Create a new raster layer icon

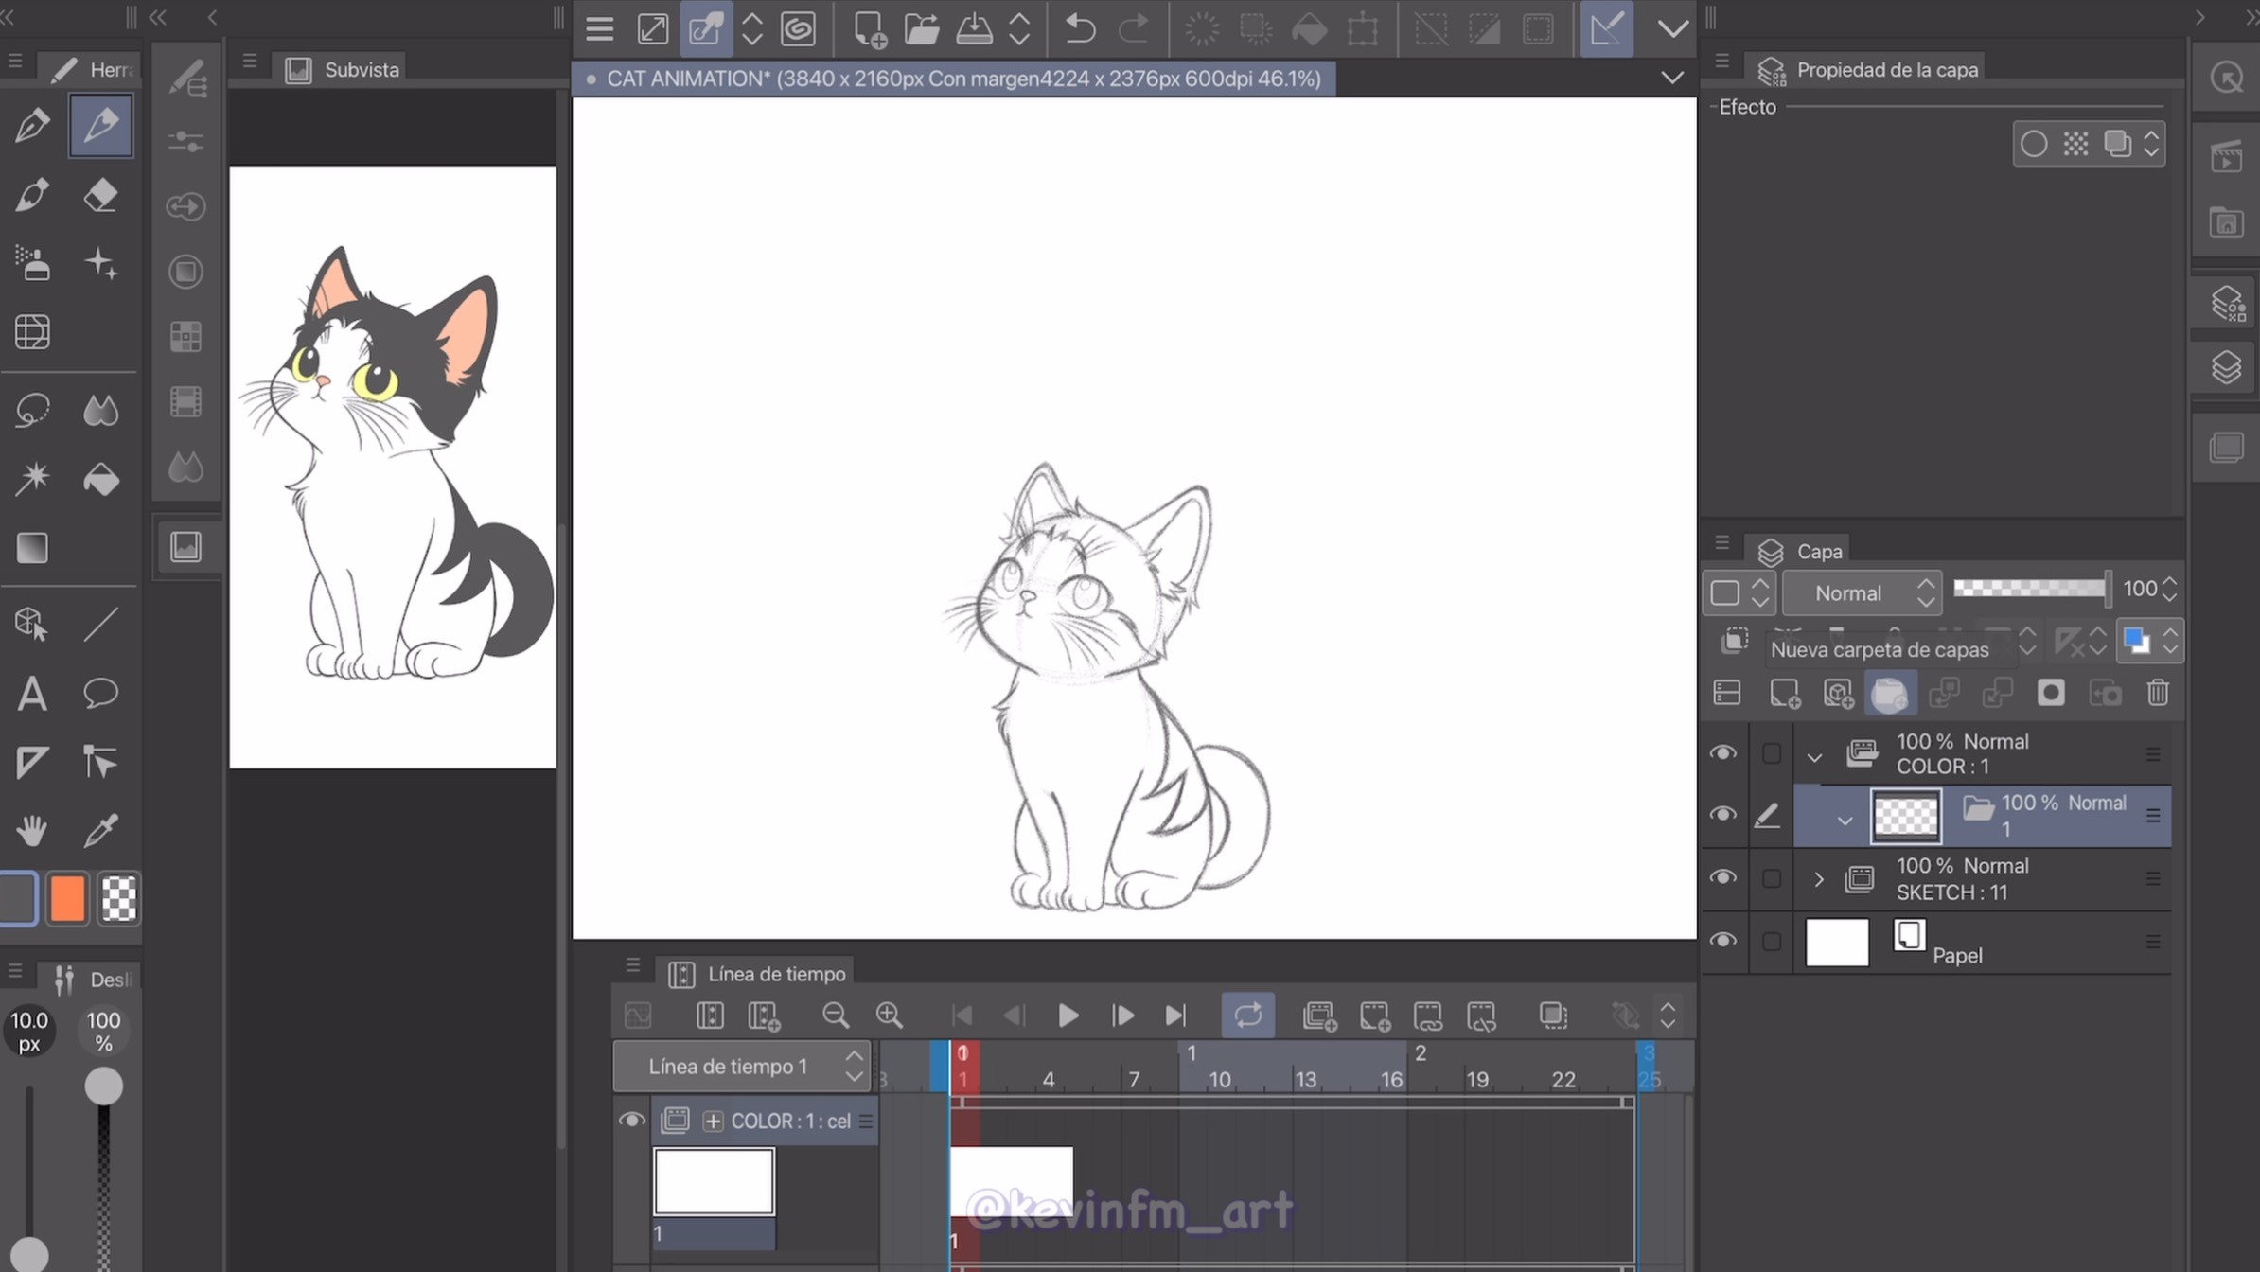1784,693
